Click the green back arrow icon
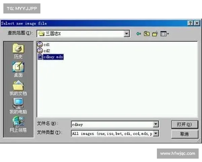202x162 pixels. [x=138, y=33]
